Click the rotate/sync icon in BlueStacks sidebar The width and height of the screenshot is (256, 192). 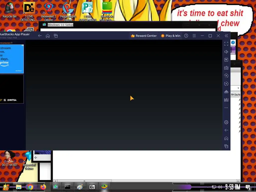pyautogui.click(x=226, y=84)
